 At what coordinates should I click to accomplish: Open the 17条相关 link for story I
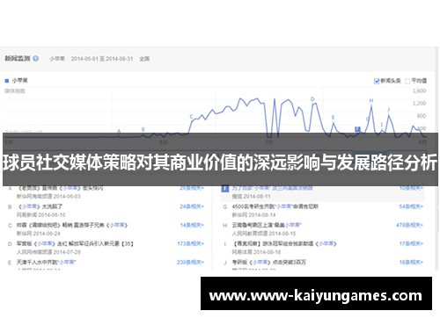click(411, 243)
